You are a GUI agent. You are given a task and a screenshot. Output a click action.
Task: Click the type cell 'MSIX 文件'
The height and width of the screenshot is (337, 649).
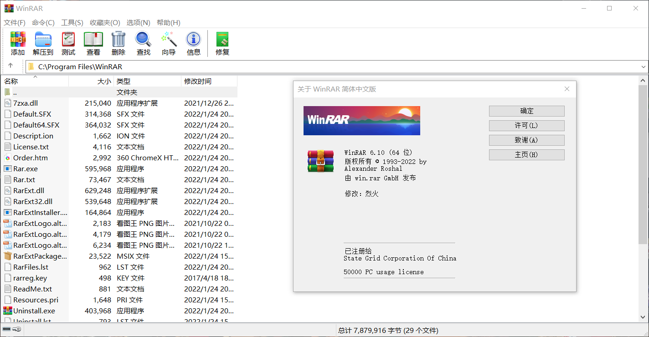(x=133, y=256)
